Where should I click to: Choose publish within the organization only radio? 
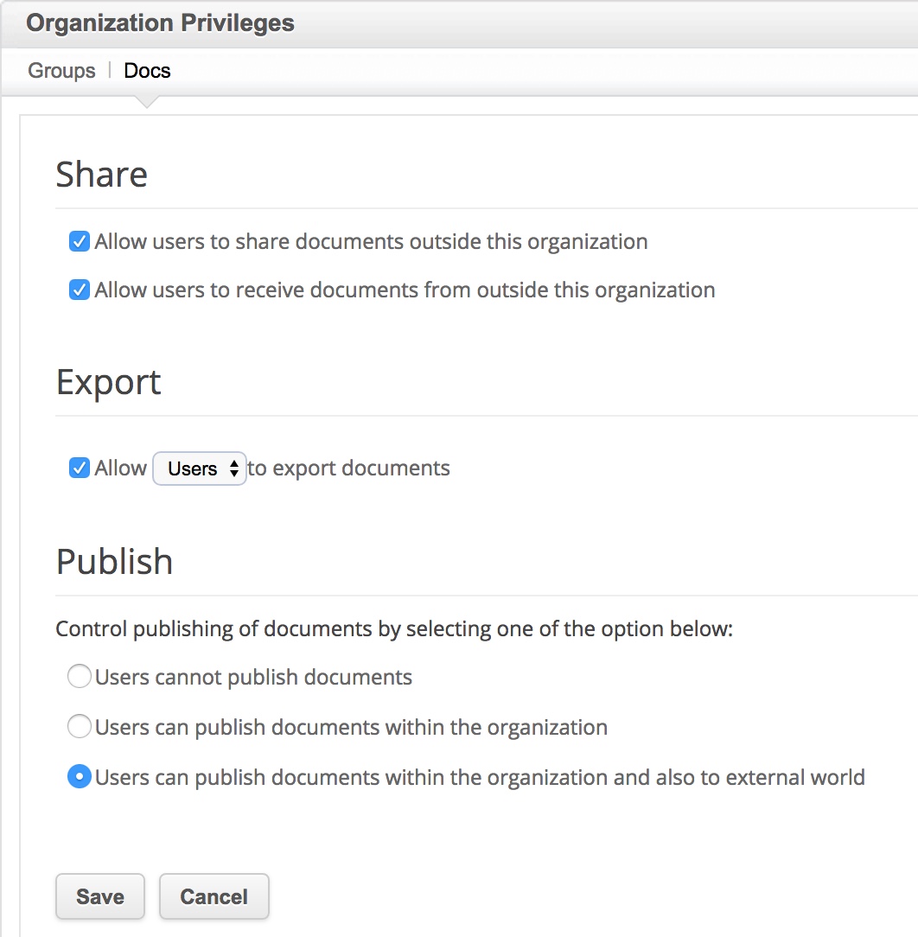[80, 727]
